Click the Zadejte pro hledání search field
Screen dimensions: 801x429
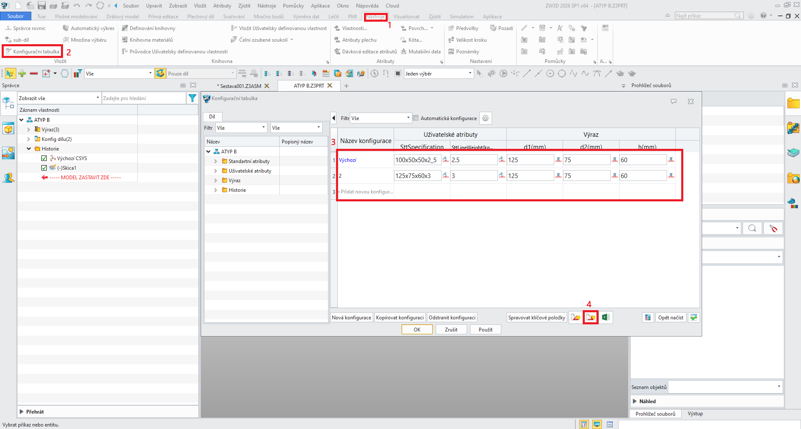click(x=144, y=98)
